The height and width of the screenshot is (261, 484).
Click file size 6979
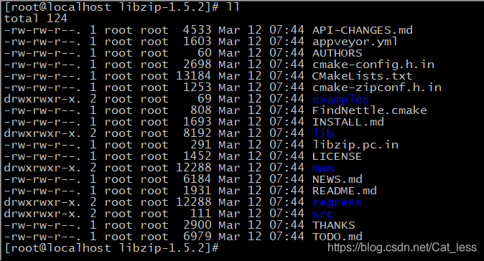click(x=197, y=237)
